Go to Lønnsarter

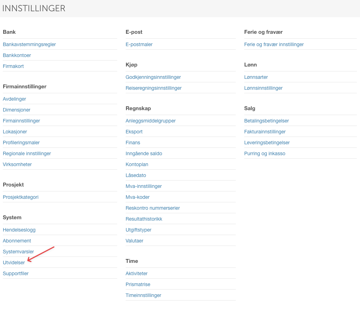256,77
